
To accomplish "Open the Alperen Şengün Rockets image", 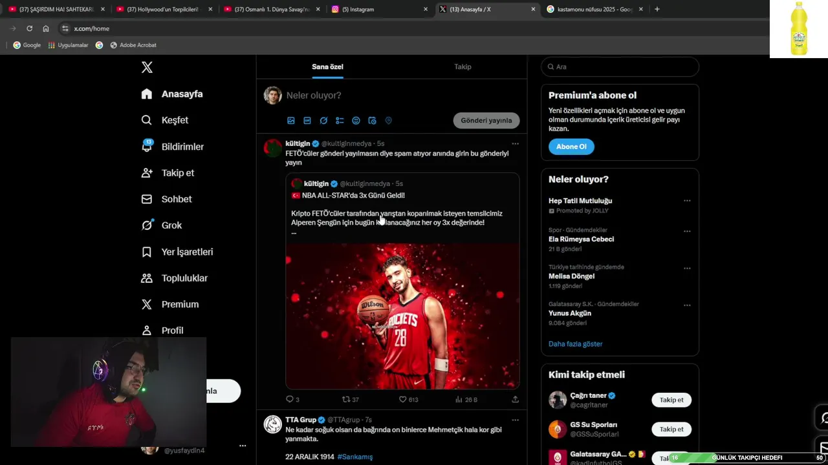I will tap(402, 316).
